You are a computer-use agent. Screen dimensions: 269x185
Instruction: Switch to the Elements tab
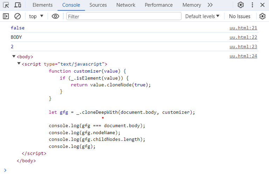42,5
